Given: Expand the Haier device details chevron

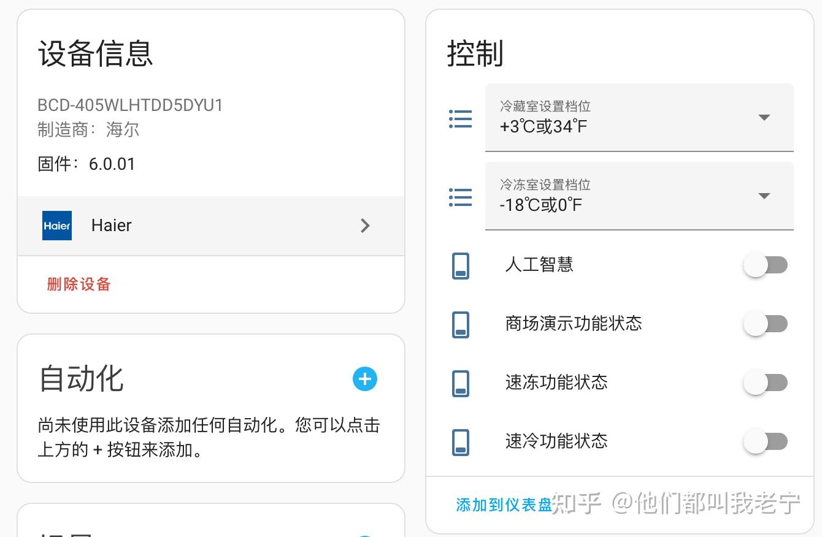Looking at the screenshot, I should 365,226.
